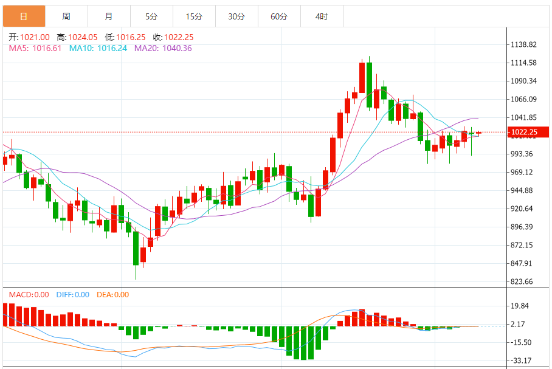Open the 15分 timeframe tab
Viewport: 552px width, 369px height.
[195, 16]
